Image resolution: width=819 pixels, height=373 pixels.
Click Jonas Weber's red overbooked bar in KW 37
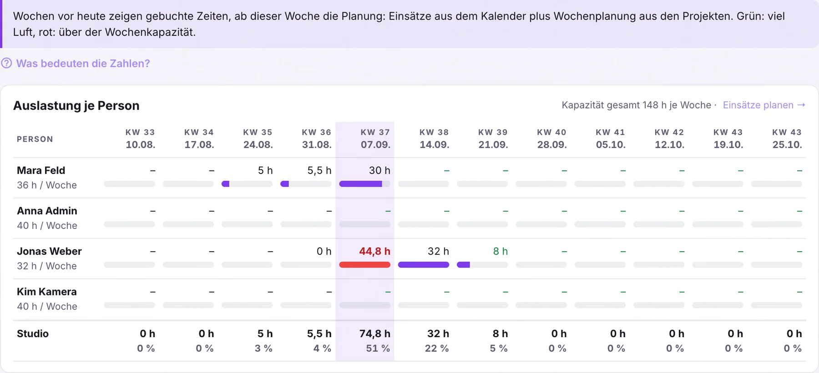point(365,265)
